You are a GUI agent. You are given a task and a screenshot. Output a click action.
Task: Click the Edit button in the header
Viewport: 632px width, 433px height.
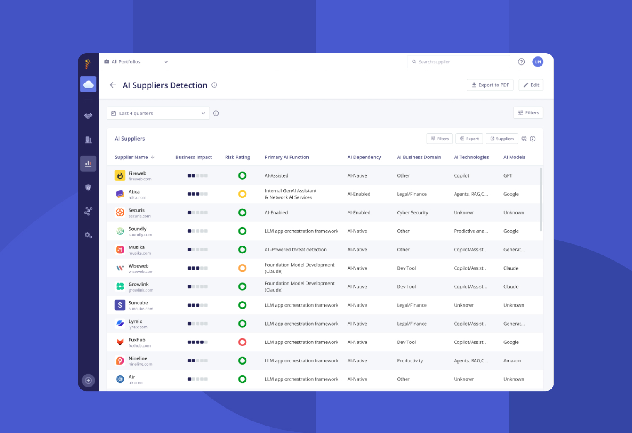click(530, 85)
